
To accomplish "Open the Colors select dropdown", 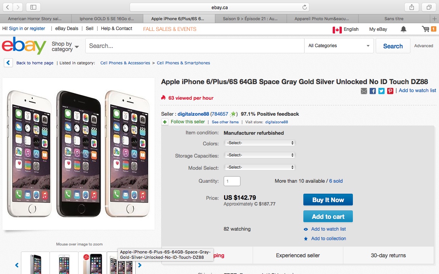I will (260, 143).
